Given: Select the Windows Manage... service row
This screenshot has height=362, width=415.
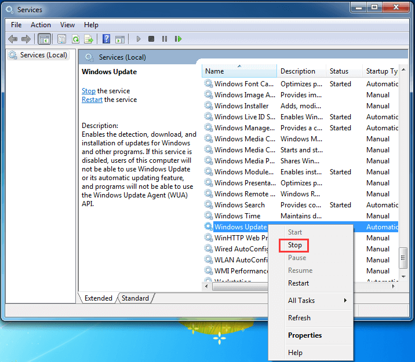Looking at the screenshot, I should (301, 128).
